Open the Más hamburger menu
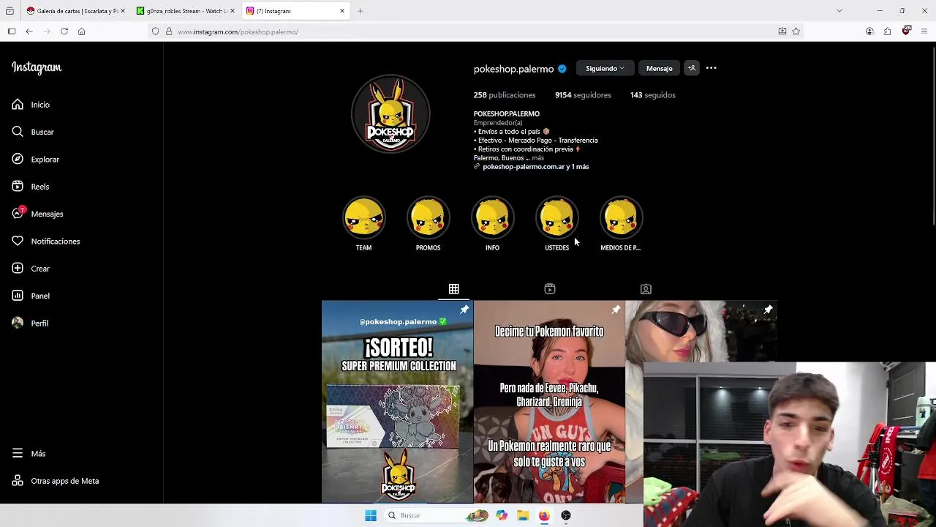The width and height of the screenshot is (936, 527). [x=29, y=453]
